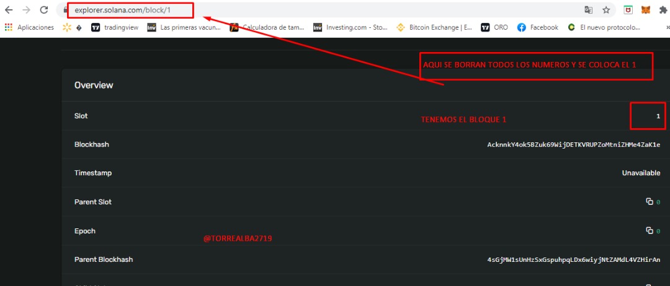Open the ORO bookmark
Image resolution: width=670 pixels, height=286 pixels.
(494, 27)
